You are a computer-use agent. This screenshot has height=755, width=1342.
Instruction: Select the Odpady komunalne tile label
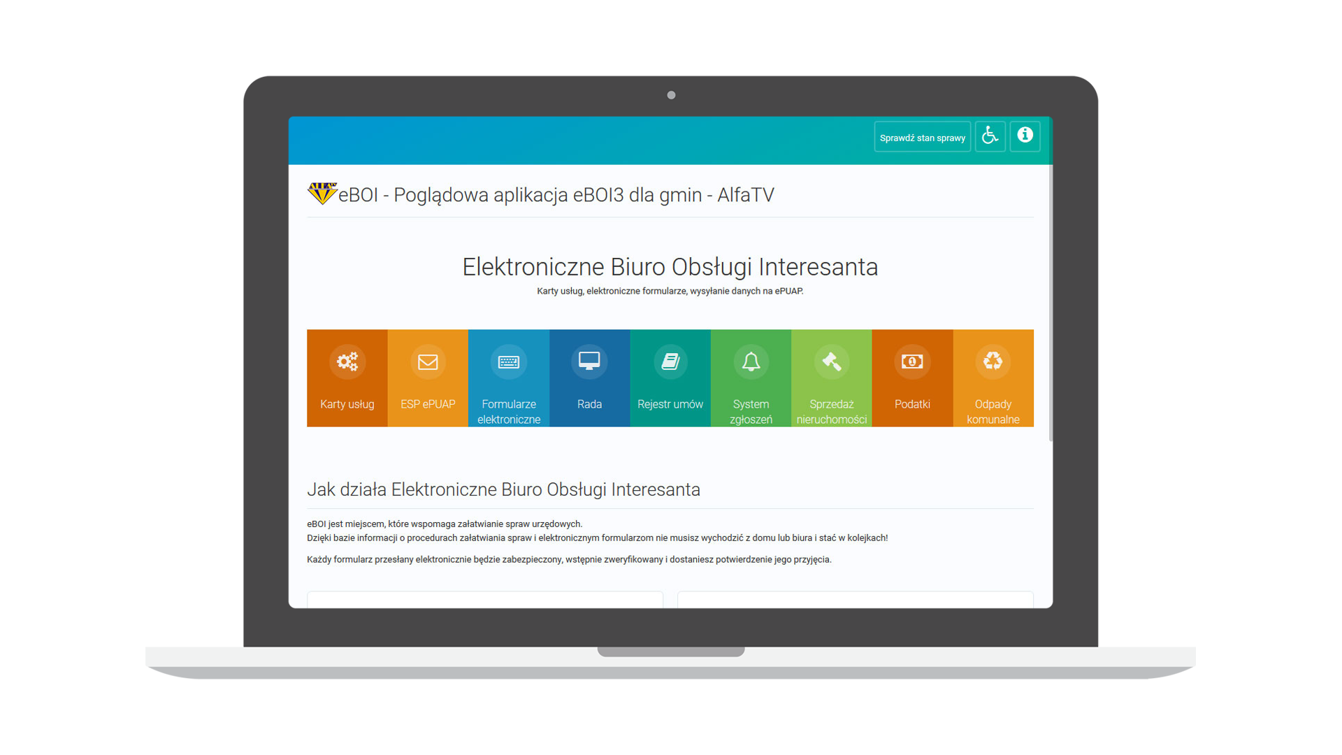click(993, 412)
